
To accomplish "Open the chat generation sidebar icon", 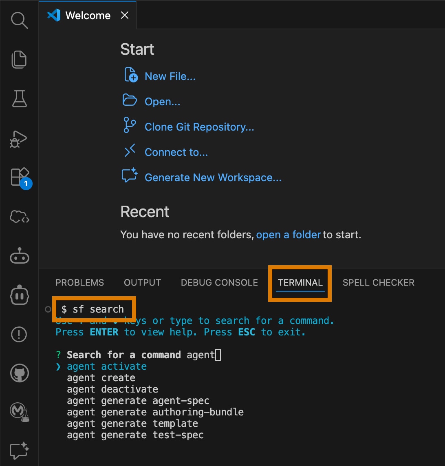I will tap(19, 451).
